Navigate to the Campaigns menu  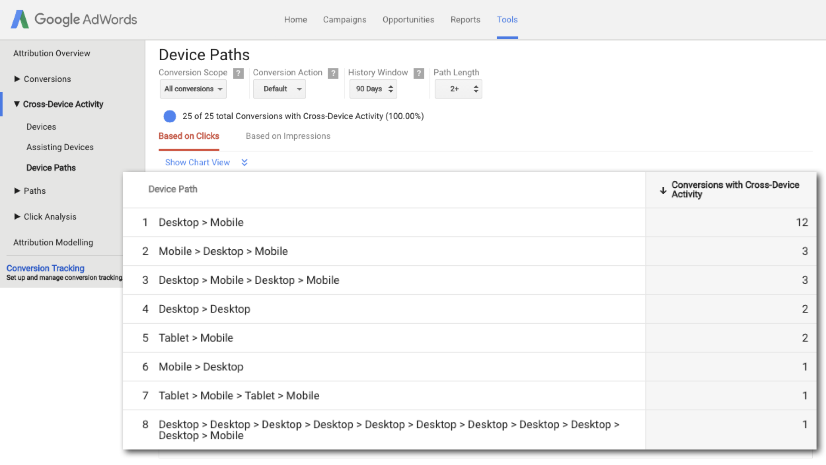pyautogui.click(x=345, y=19)
